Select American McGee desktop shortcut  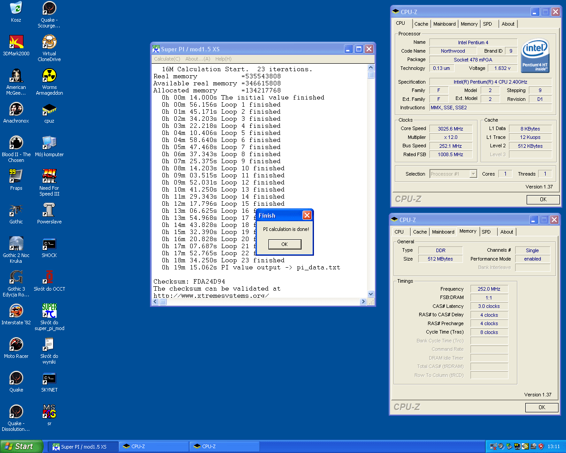pyautogui.click(x=16, y=82)
